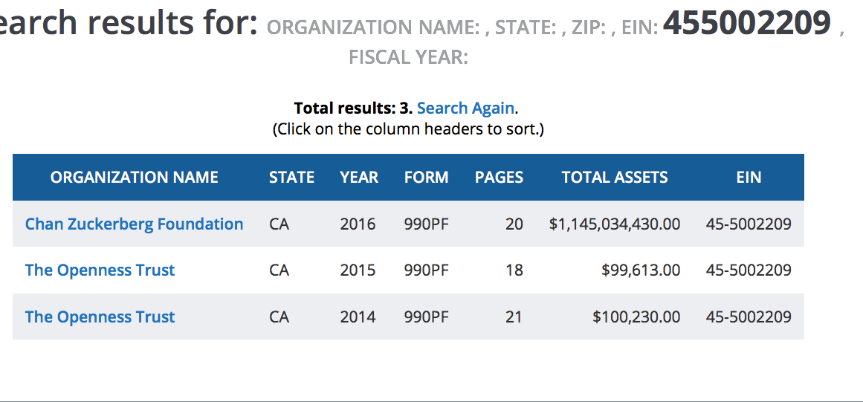Click the 2016 year cell
This screenshot has height=402, width=863.
(x=358, y=224)
